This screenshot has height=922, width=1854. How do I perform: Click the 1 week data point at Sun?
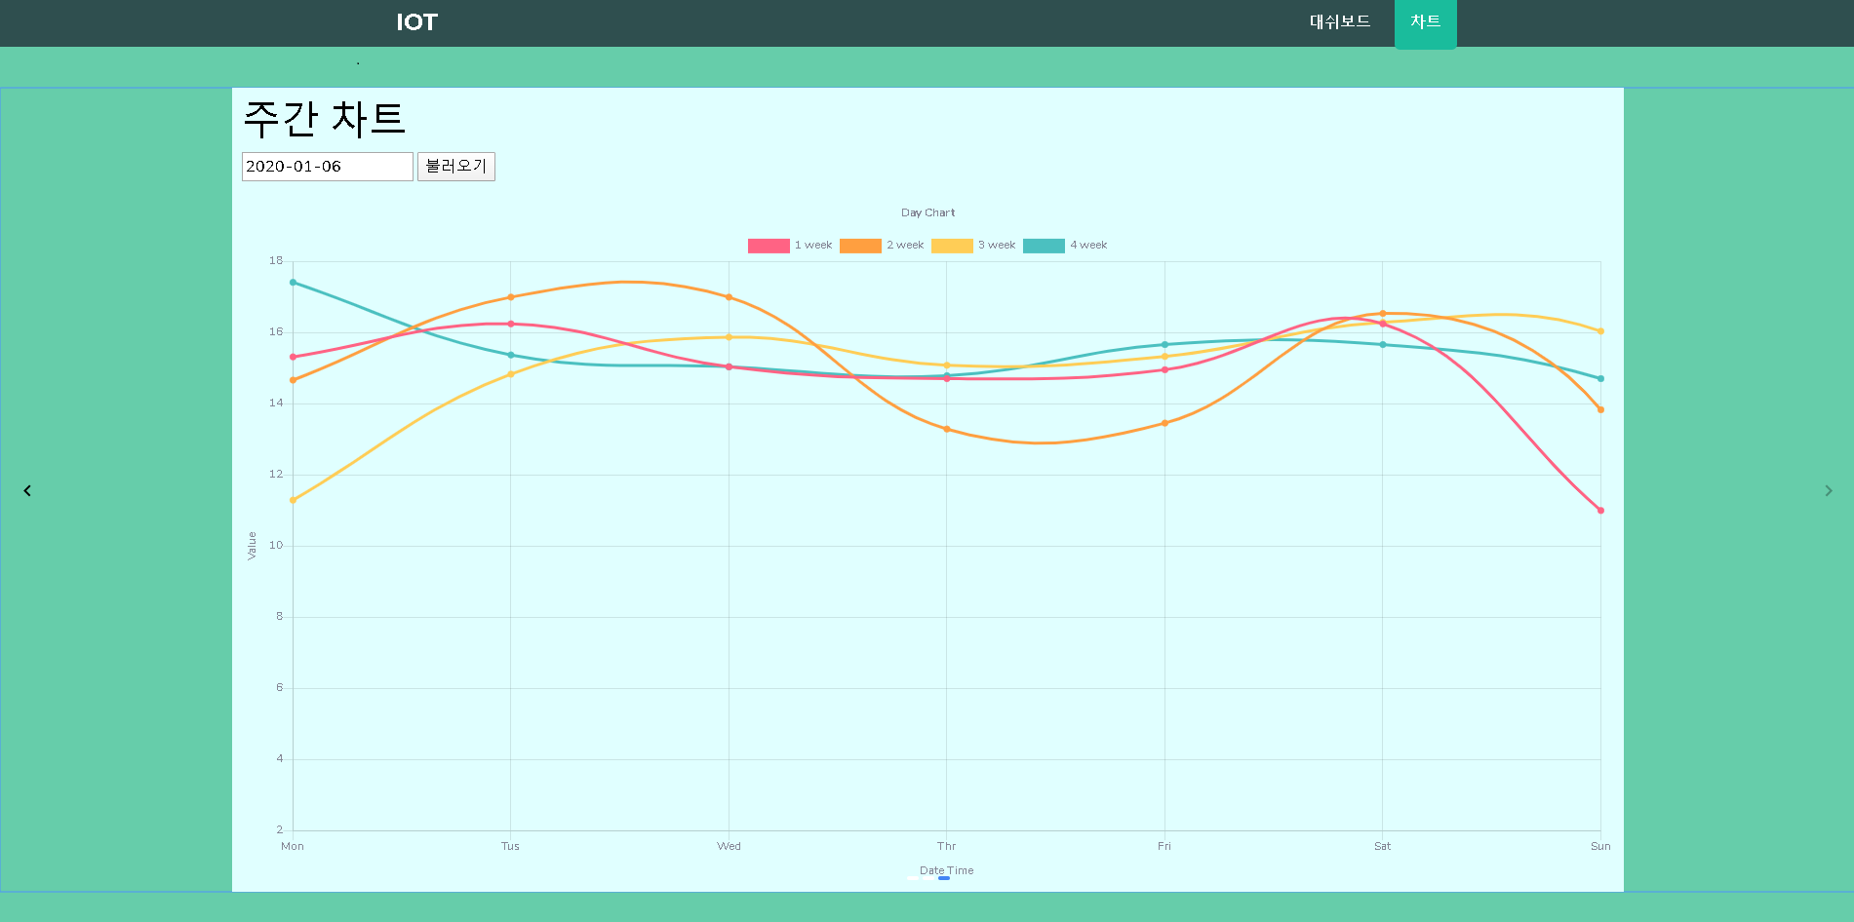point(1600,511)
